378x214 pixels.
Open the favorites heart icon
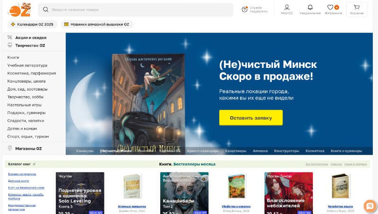(x=330, y=8)
